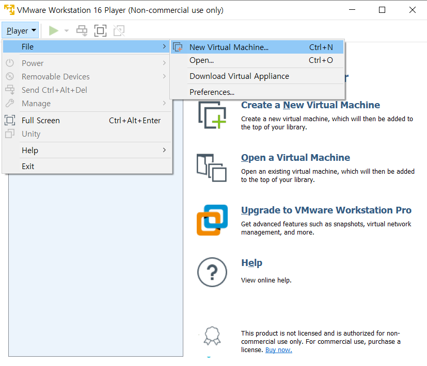Select the Unity menu entry
The height and width of the screenshot is (366, 427).
(86, 134)
